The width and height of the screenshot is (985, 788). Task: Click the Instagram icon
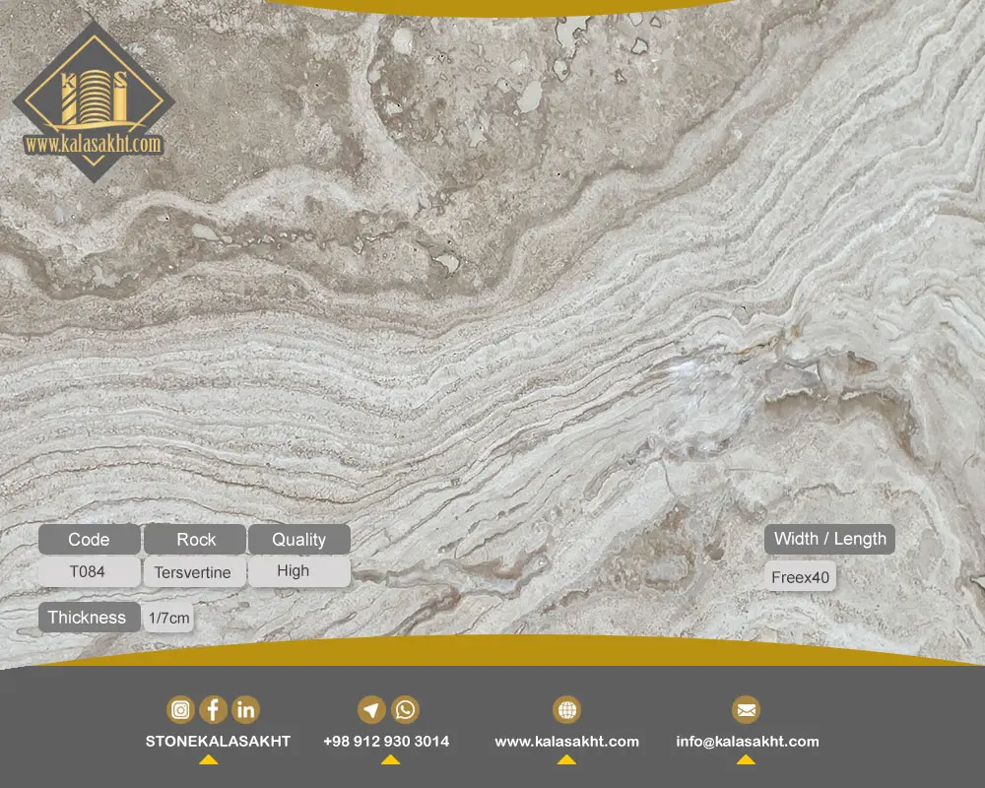click(180, 710)
